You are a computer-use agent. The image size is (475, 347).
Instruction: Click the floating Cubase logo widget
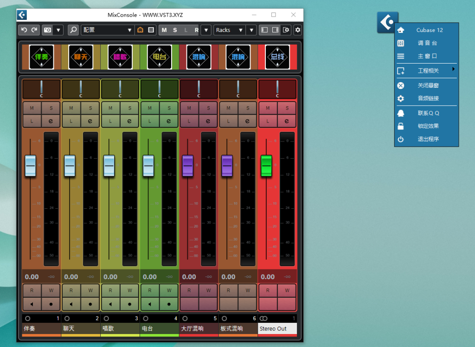(x=387, y=22)
